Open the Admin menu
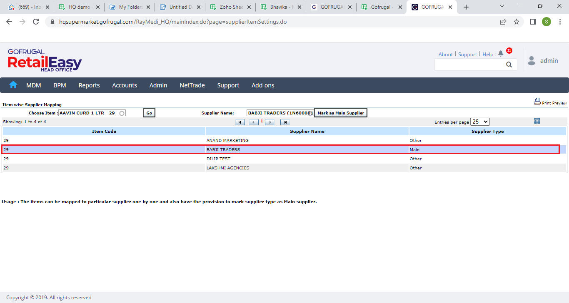 [x=158, y=85]
